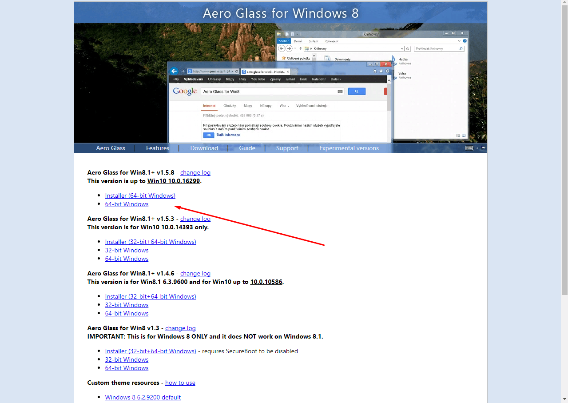Viewport: 568px width, 403px height.
Task: Select 64-bit Windows under Win8 v1.3
Action: pyautogui.click(x=127, y=368)
